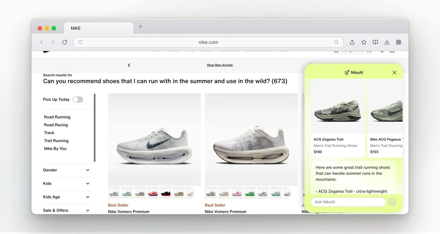Expand the Kids Age filter
The width and height of the screenshot is (440, 234).
pos(67,197)
